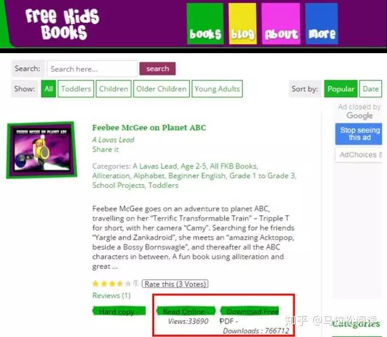Open the green Books menu tile
Screen dimensions: 387x337
(x=205, y=24)
